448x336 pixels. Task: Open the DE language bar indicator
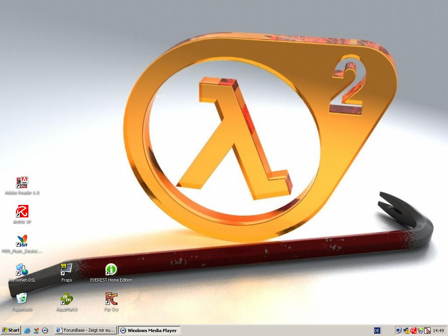tap(377, 331)
